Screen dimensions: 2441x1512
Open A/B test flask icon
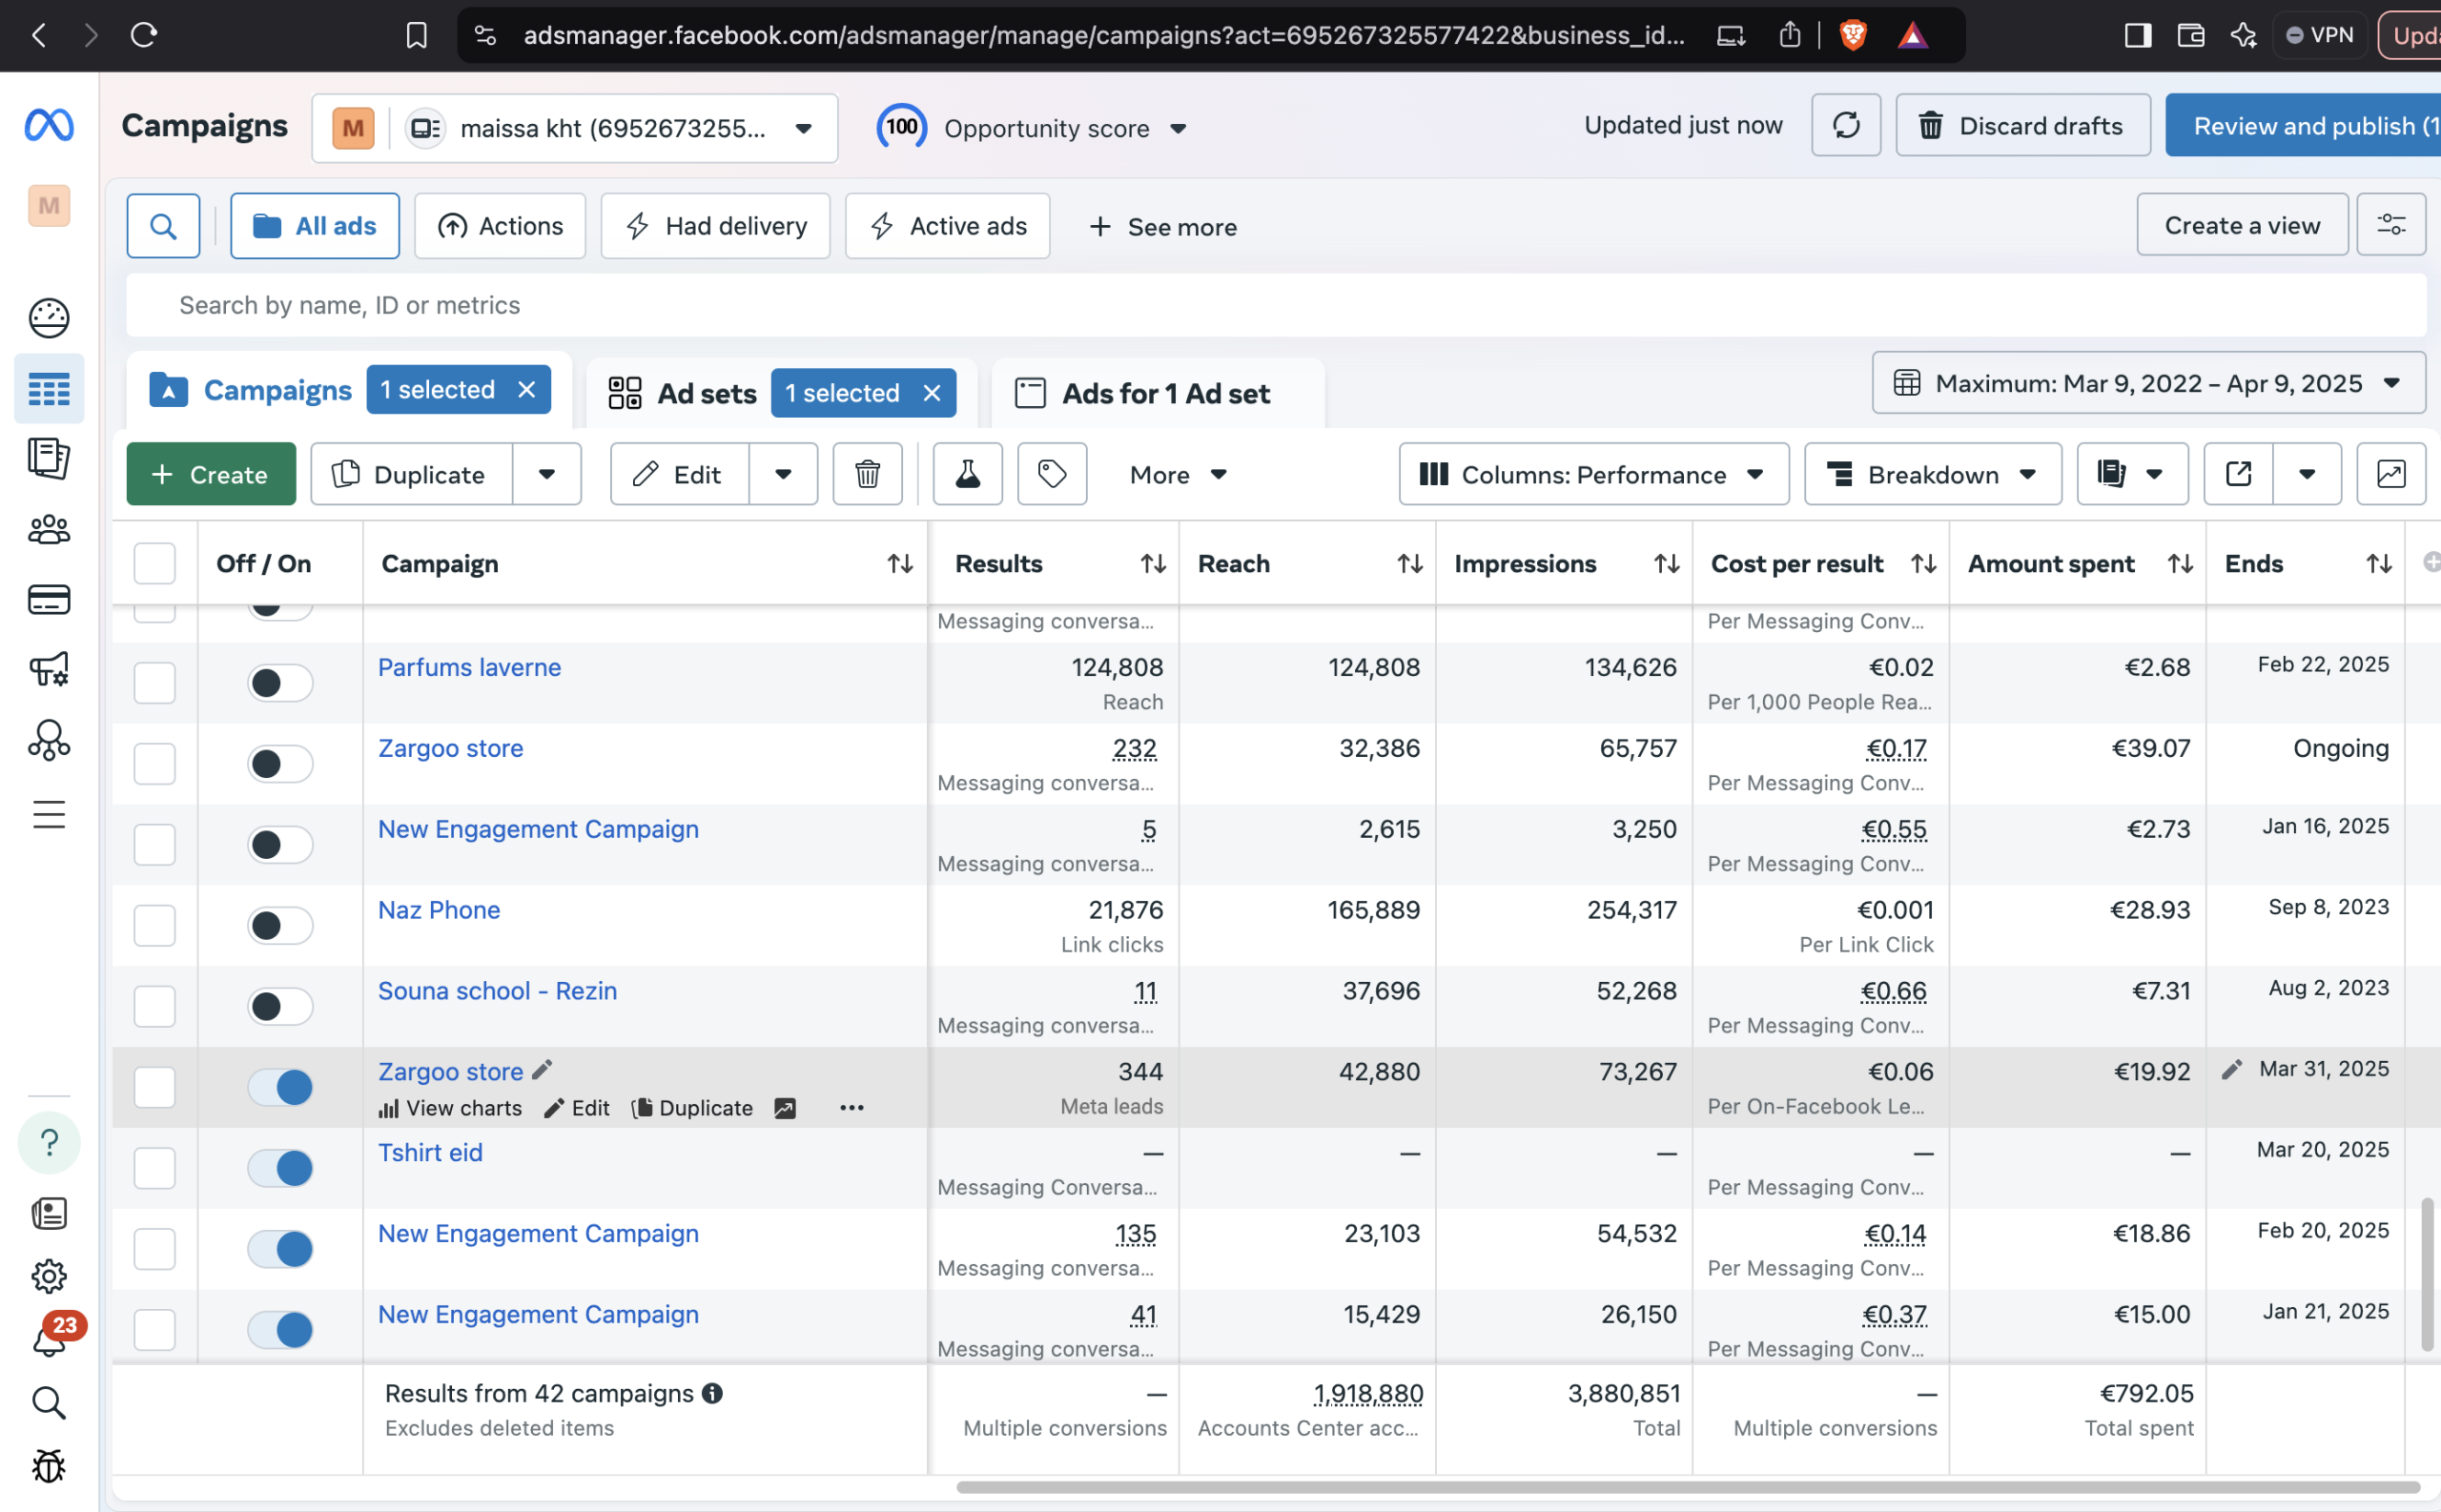point(967,474)
